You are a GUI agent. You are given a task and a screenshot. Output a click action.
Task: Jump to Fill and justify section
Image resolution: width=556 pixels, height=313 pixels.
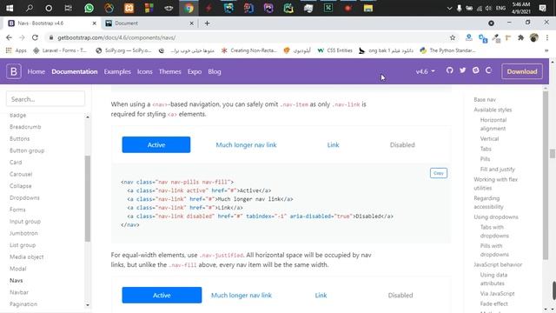(498, 170)
